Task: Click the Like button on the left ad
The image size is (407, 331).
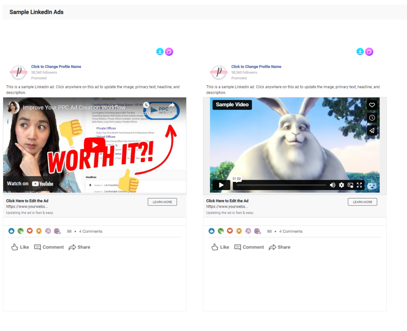Action: click(20, 247)
